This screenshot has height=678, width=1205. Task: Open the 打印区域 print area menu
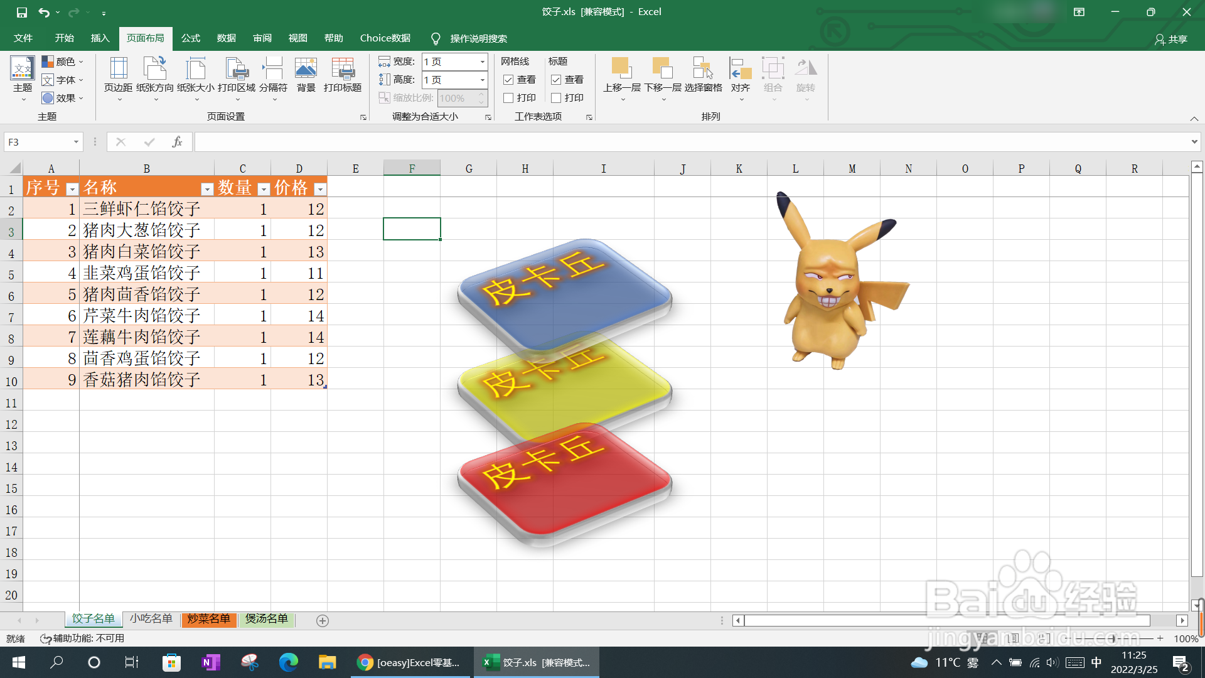[237, 78]
